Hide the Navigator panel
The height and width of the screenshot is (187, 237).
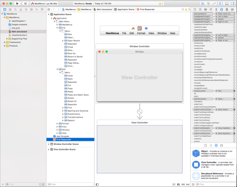pos(221,3)
